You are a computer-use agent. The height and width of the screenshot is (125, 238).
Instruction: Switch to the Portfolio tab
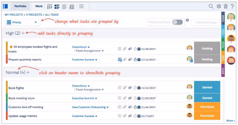[20, 6]
